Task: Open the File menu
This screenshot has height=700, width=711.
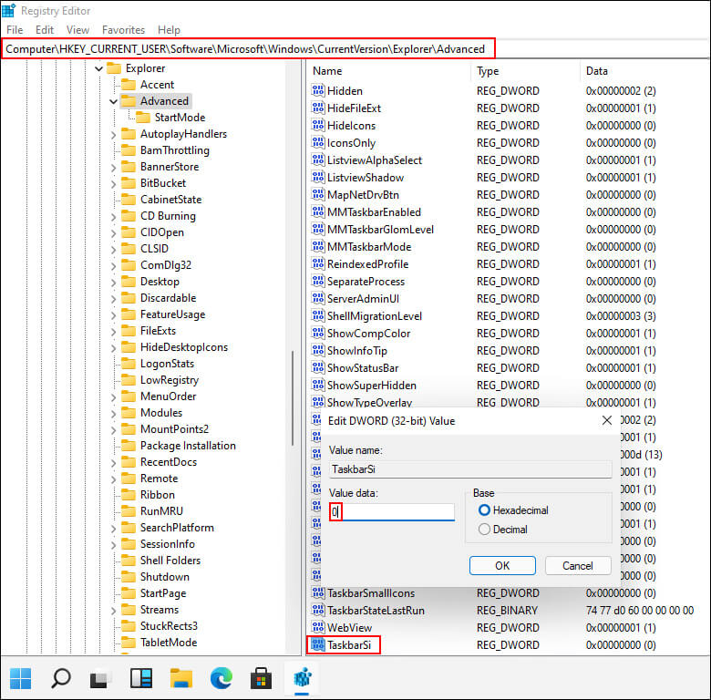Action: pos(15,30)
